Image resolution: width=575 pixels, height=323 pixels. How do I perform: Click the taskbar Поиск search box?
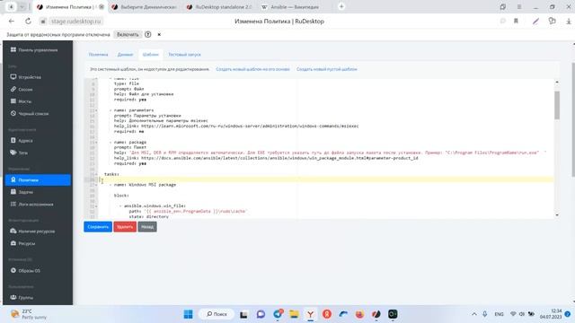pos(217,314)
